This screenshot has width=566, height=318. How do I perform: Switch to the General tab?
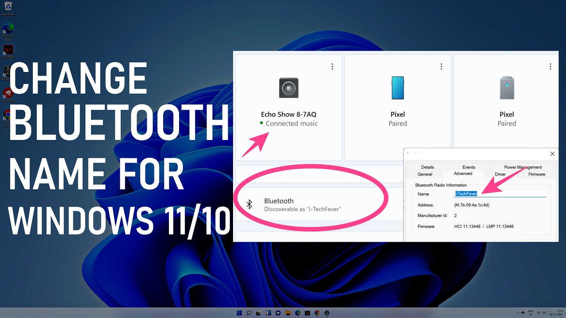(x=424, y=174)
